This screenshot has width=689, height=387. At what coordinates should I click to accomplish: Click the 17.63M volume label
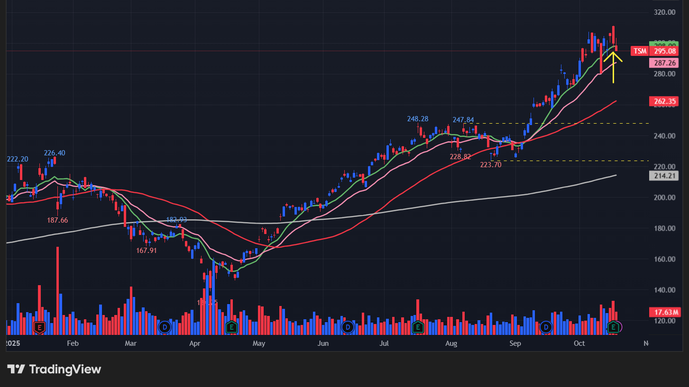[x=663, y=312]
